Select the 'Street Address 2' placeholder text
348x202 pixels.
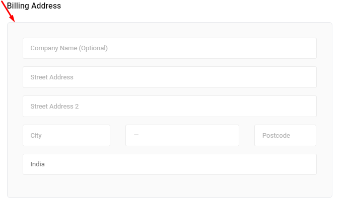pos(54,107)
